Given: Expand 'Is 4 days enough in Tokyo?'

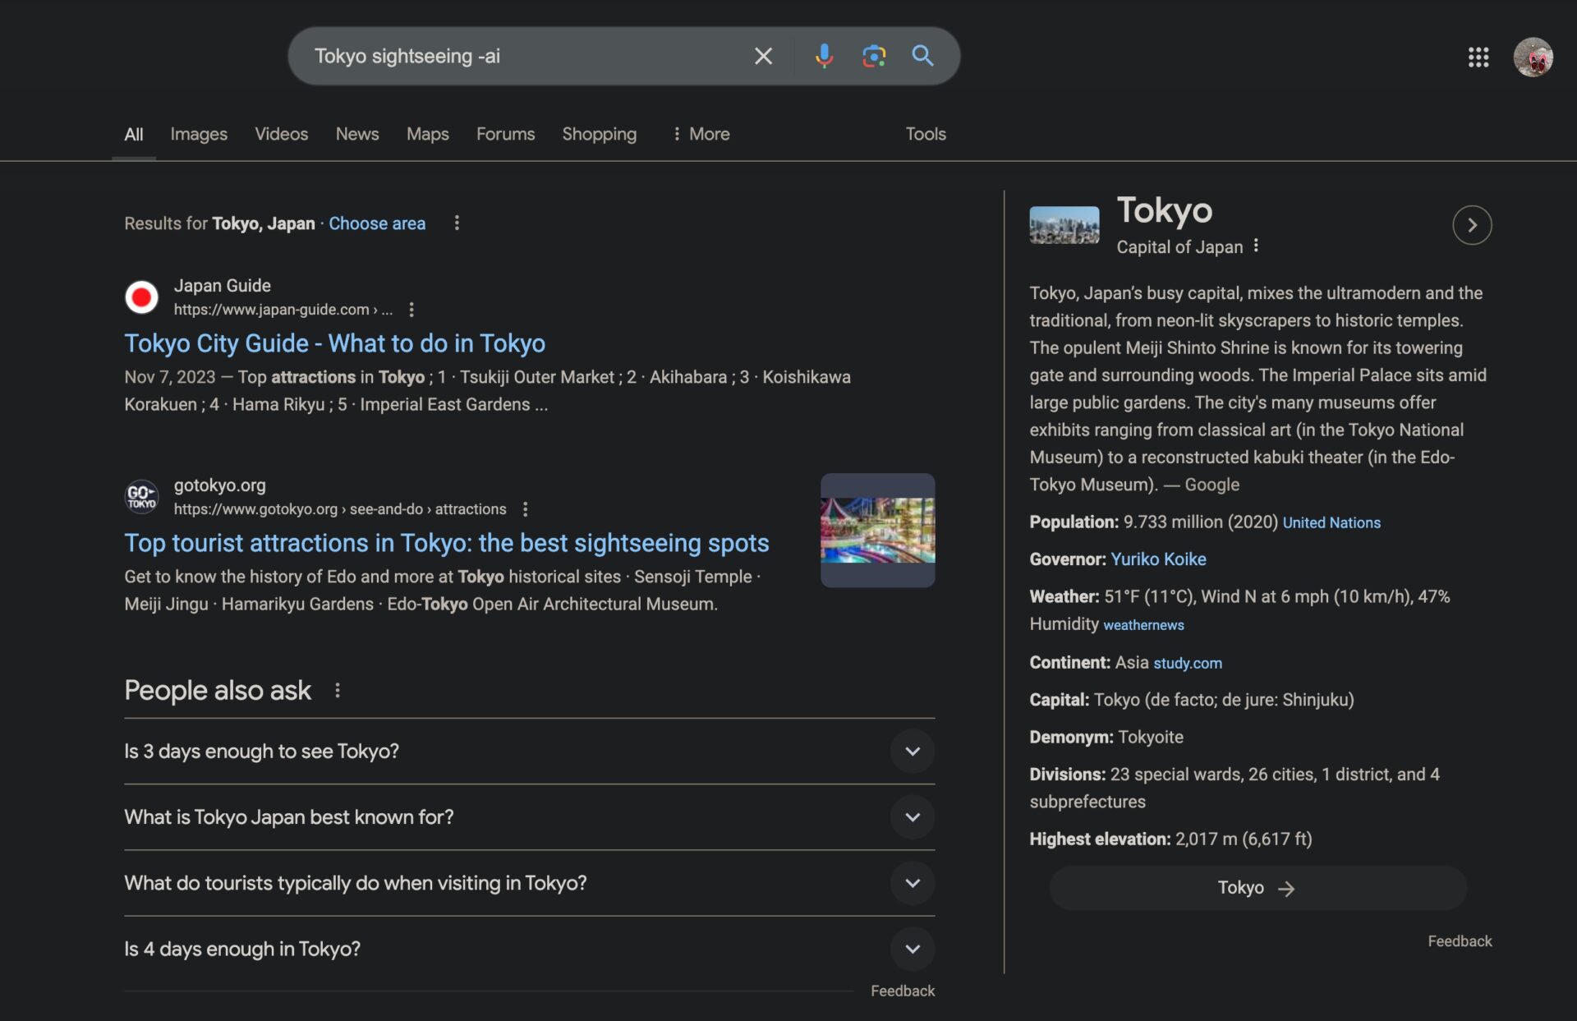Looking at the screenshot, I should point(529,949).
